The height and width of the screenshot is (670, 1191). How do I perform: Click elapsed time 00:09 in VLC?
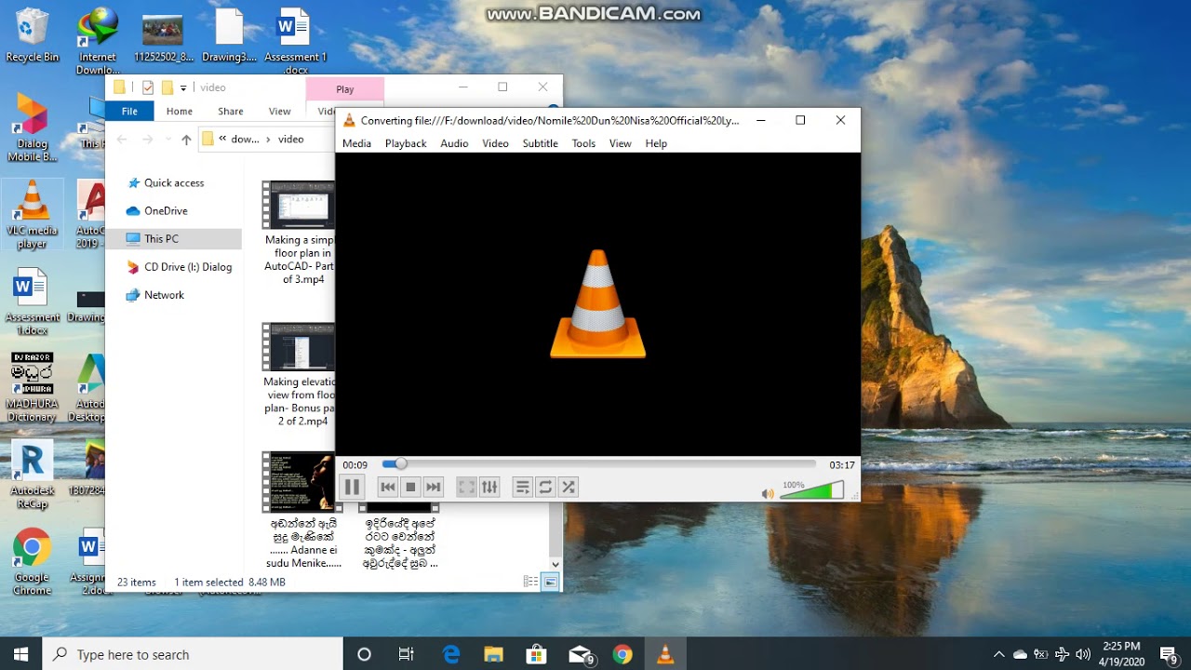click(x=355, y=464)
